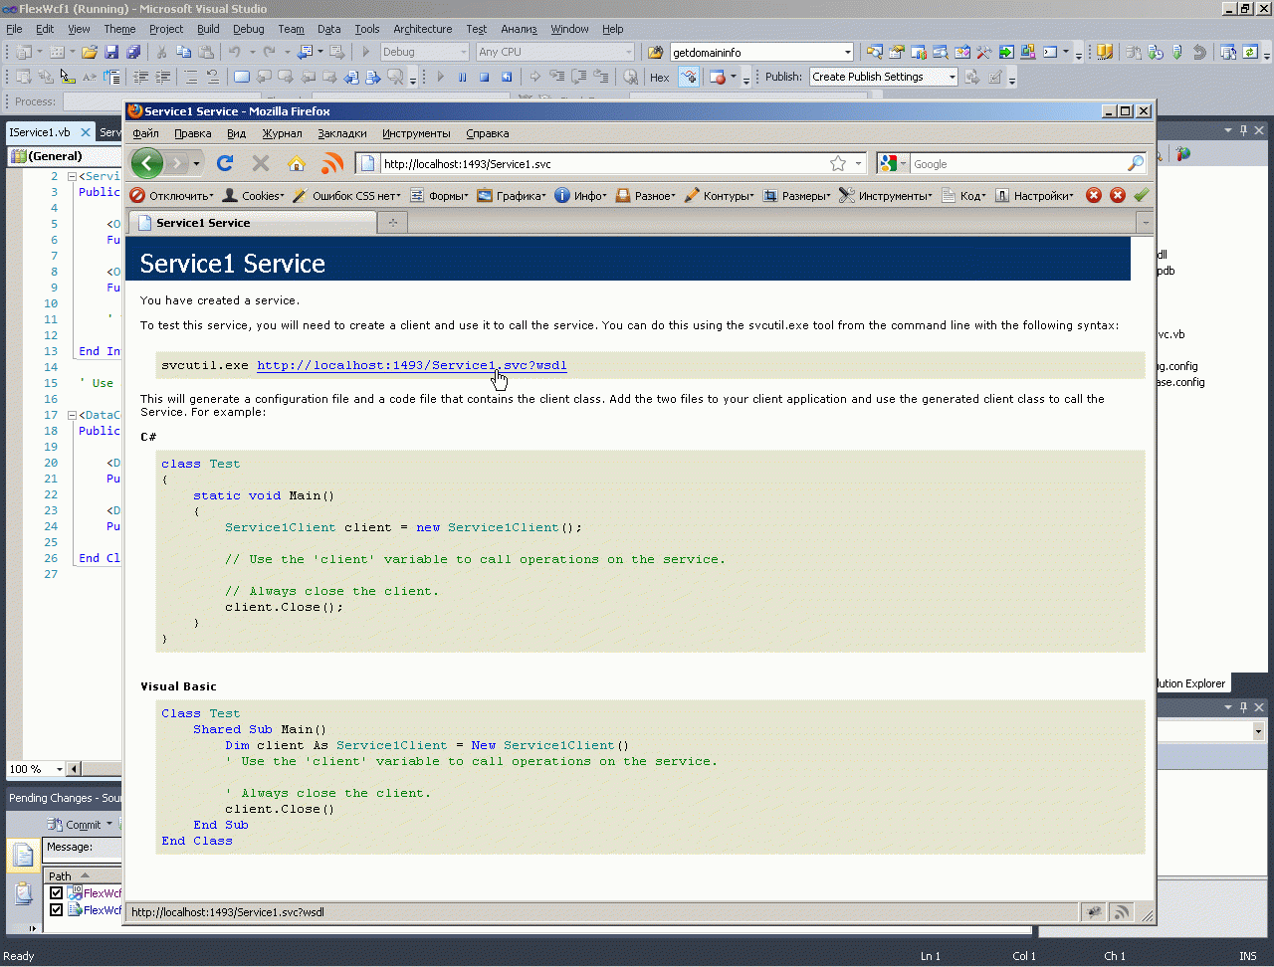Expand the Формы toolbar dropdown

tap(439, 196)
